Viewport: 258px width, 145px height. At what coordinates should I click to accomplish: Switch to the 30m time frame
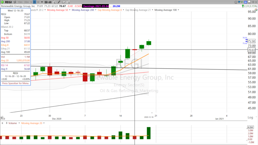click(26, 2)
